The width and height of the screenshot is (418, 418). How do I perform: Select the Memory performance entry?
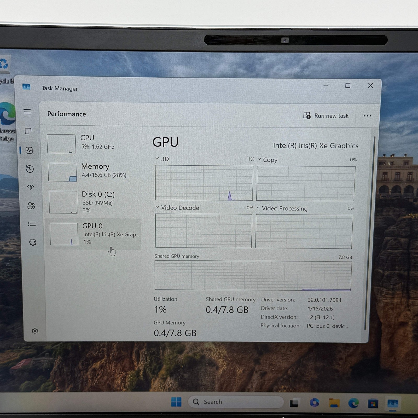click(x=93, y=172)
